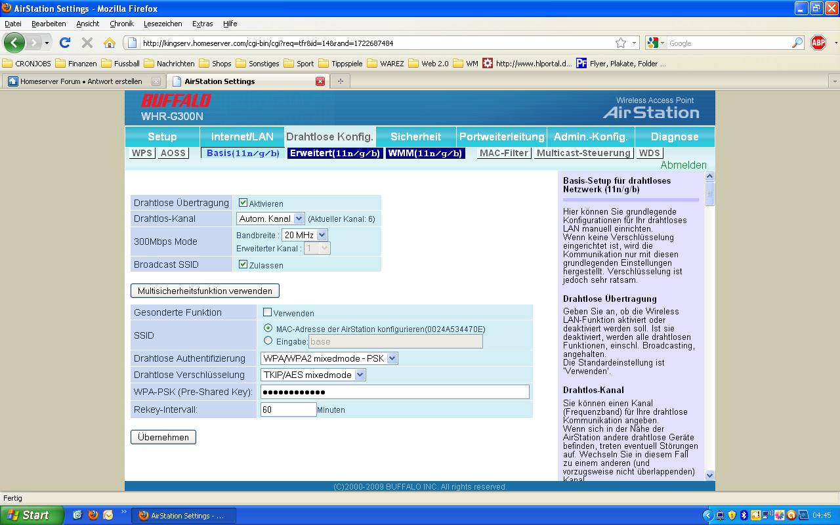Switch to the Portweiterleitung tab
Viewport: 840px width, 525px height.
[501, 136]
